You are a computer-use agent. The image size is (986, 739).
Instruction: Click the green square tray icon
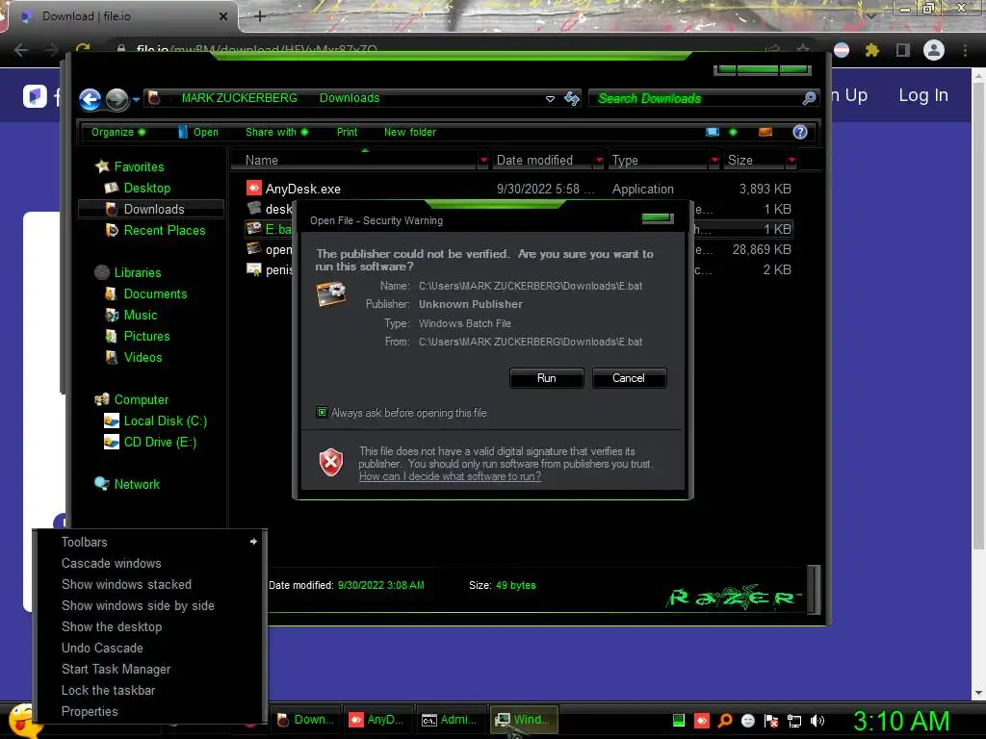[x=679, y=721]
